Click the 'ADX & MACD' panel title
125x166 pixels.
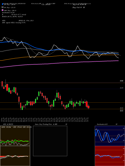[x=8, y=124]
